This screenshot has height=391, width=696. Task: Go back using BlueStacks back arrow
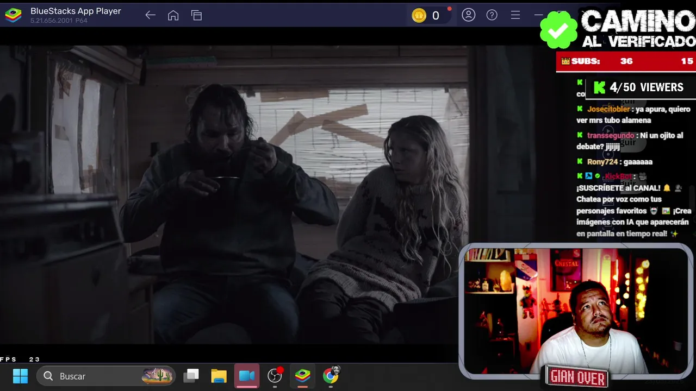[151, 15]
